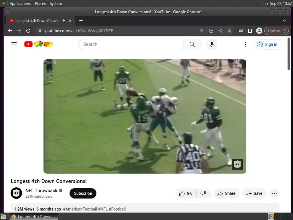Click #Football hashtag
Image resolution: width=293 pixels, height=220 pixels.
pos(117,209)
